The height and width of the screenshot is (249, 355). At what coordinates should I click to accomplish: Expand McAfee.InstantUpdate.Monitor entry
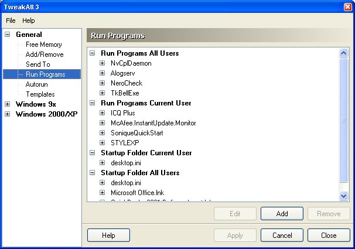click(103, 123)
